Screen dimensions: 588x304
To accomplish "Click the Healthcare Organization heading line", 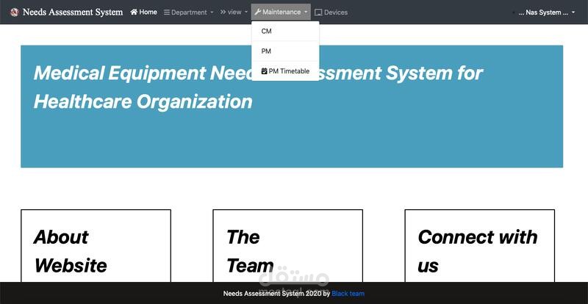I will 143,101.
